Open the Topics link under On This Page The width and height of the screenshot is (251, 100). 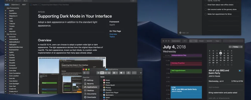(x=112, y=37)
